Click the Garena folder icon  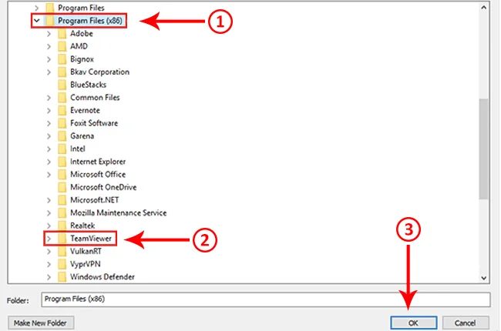click(62, 136)
